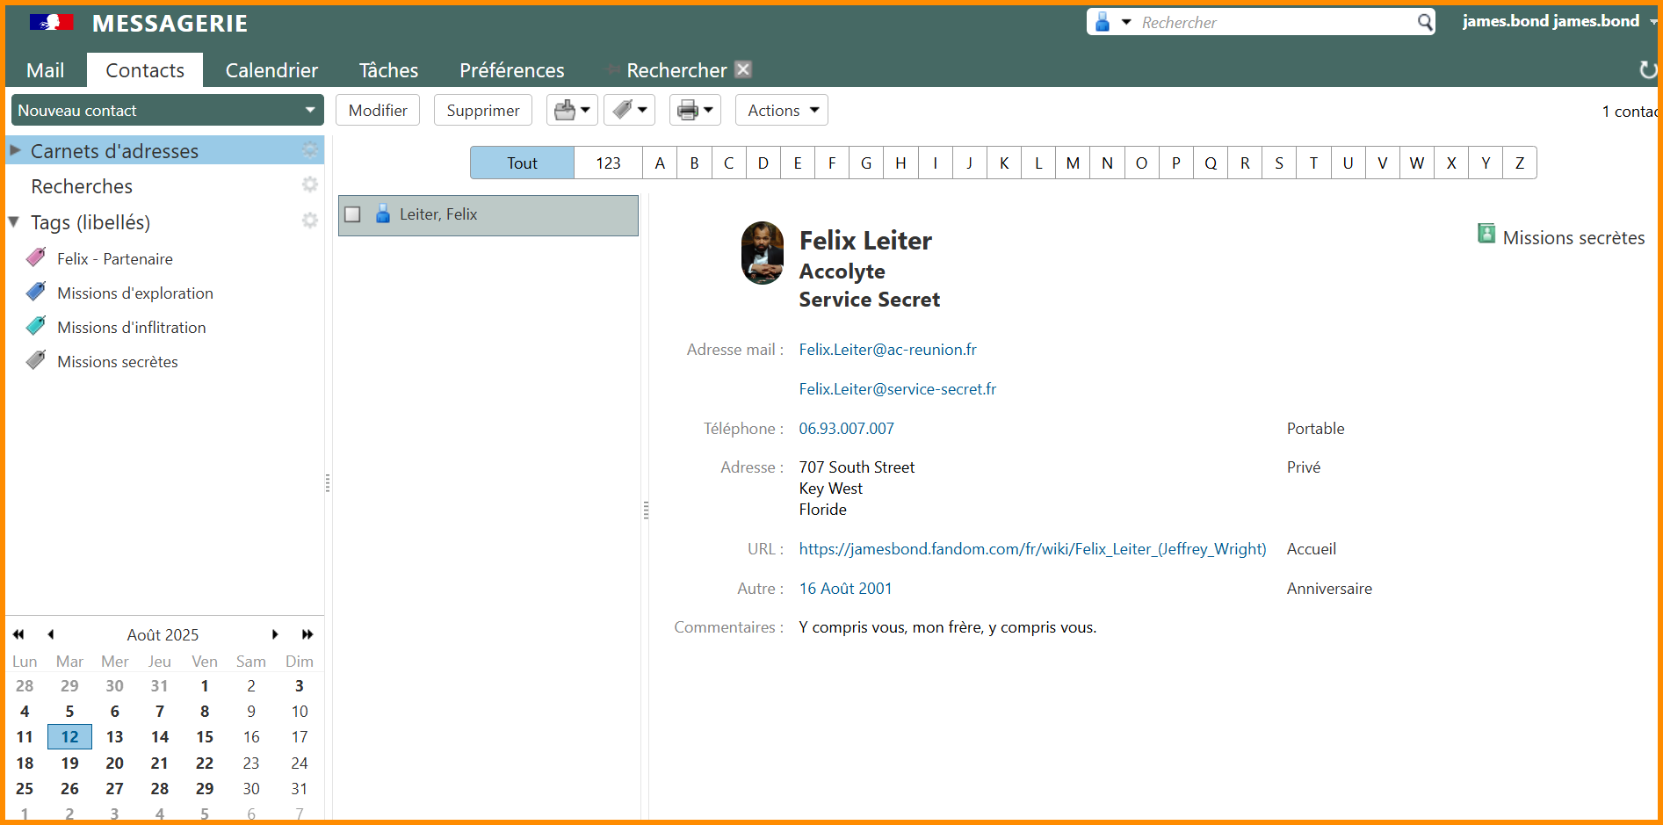The width and height of the screenshot is (1663, 825).
Task: Open the move contact icon menu
Action: click(572, 111)
